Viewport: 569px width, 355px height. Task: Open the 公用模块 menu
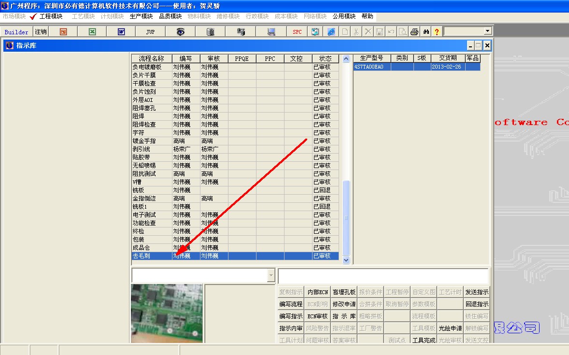coord(344,16)
